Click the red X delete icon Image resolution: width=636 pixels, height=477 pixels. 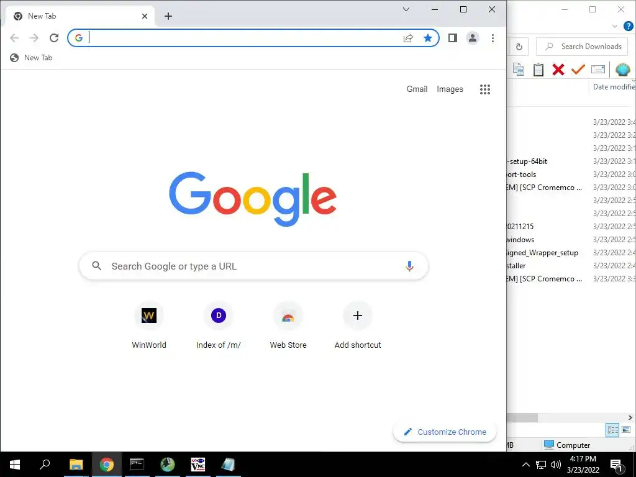coord(558,70)
